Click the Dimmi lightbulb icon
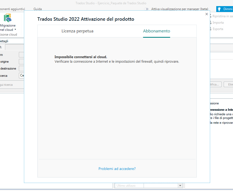The width and height of the screenshot is (233, 192). [x=219, y=9]
